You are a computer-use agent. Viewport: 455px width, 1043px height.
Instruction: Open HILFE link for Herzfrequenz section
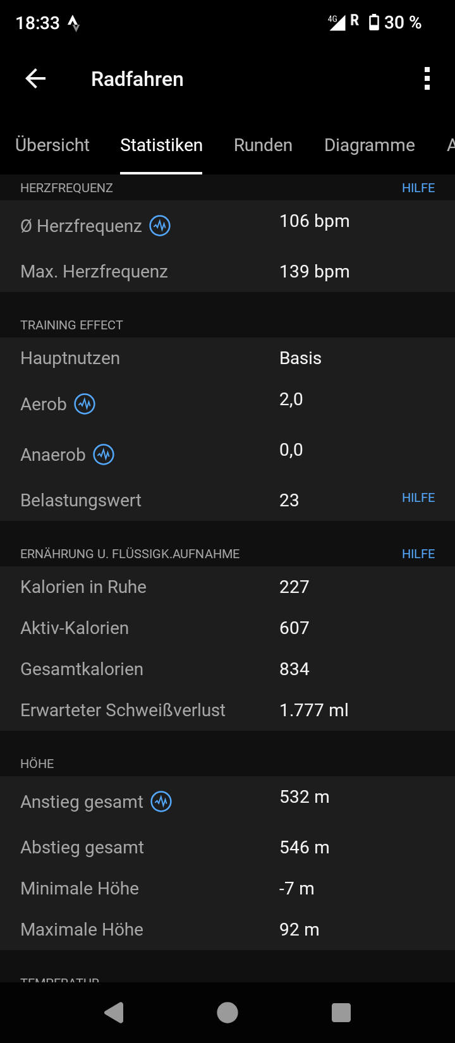coord(418,188)
